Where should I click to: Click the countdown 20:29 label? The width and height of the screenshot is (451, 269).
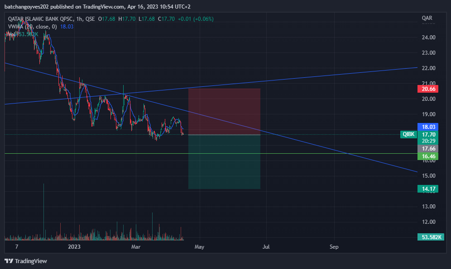(x=428, y=141)
